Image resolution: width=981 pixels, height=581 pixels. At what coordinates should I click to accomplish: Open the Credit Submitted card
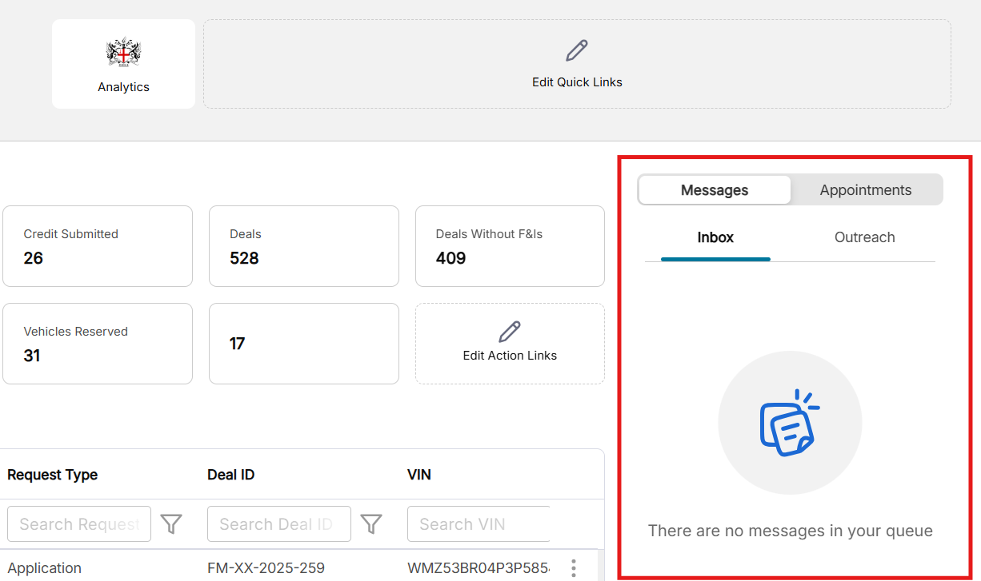point(98,246)
